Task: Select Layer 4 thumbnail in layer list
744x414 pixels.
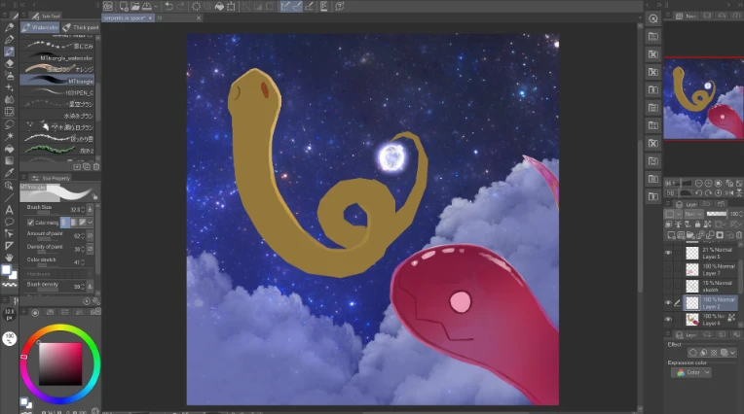Action: [x=692, y=320]
